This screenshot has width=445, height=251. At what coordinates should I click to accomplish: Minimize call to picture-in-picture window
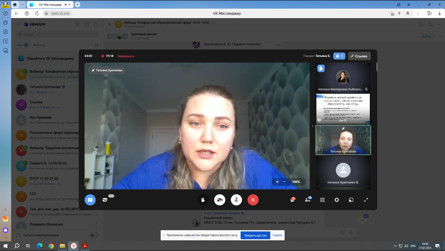351,200
